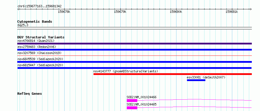Click the DGV Structural Variants track title
This screenshot has height=111, width=260.
pyautogui.click(x=41, y=37)
